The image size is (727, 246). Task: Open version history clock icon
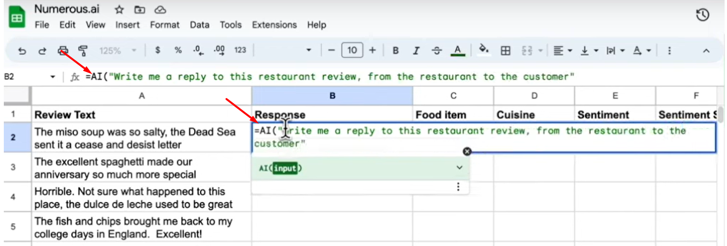click(702, 15)
